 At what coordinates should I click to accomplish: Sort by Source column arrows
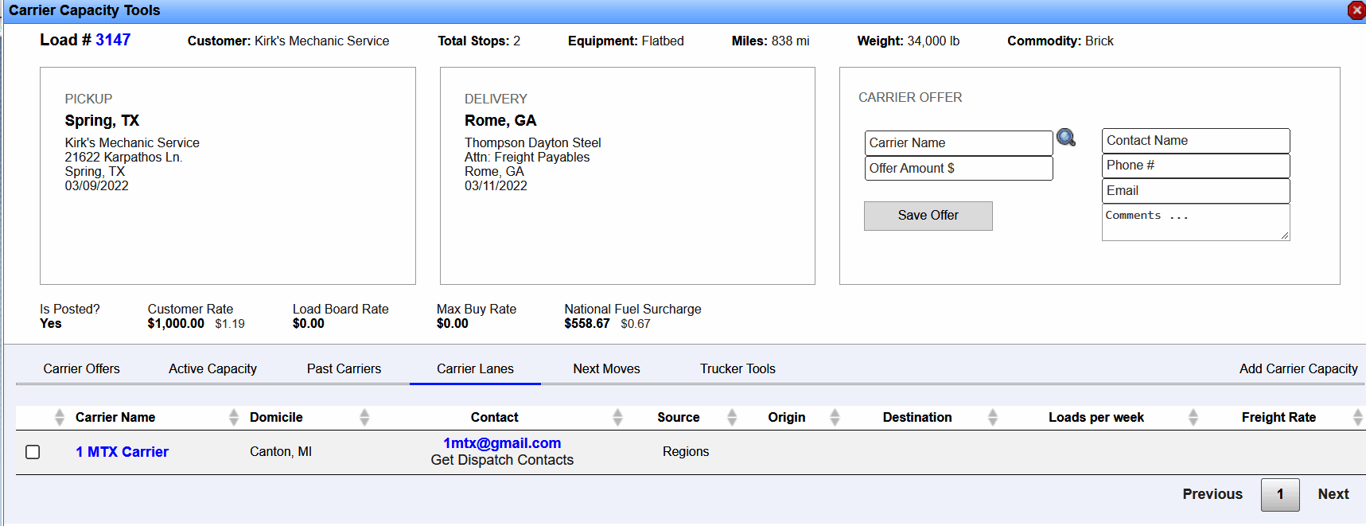click(732, 417)
